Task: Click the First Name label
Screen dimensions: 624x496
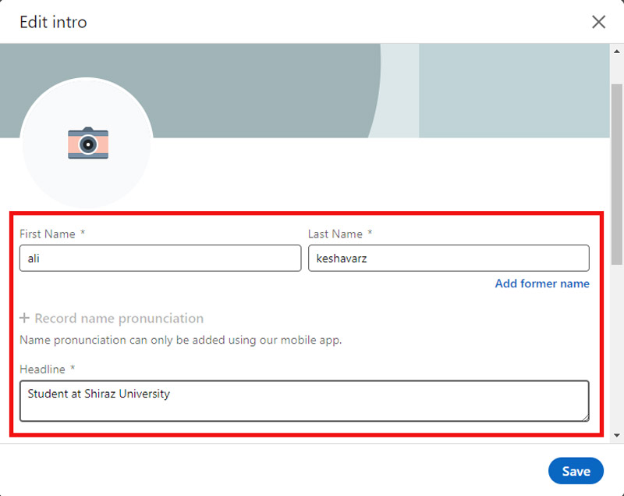Action: click(x=48, y=234)
